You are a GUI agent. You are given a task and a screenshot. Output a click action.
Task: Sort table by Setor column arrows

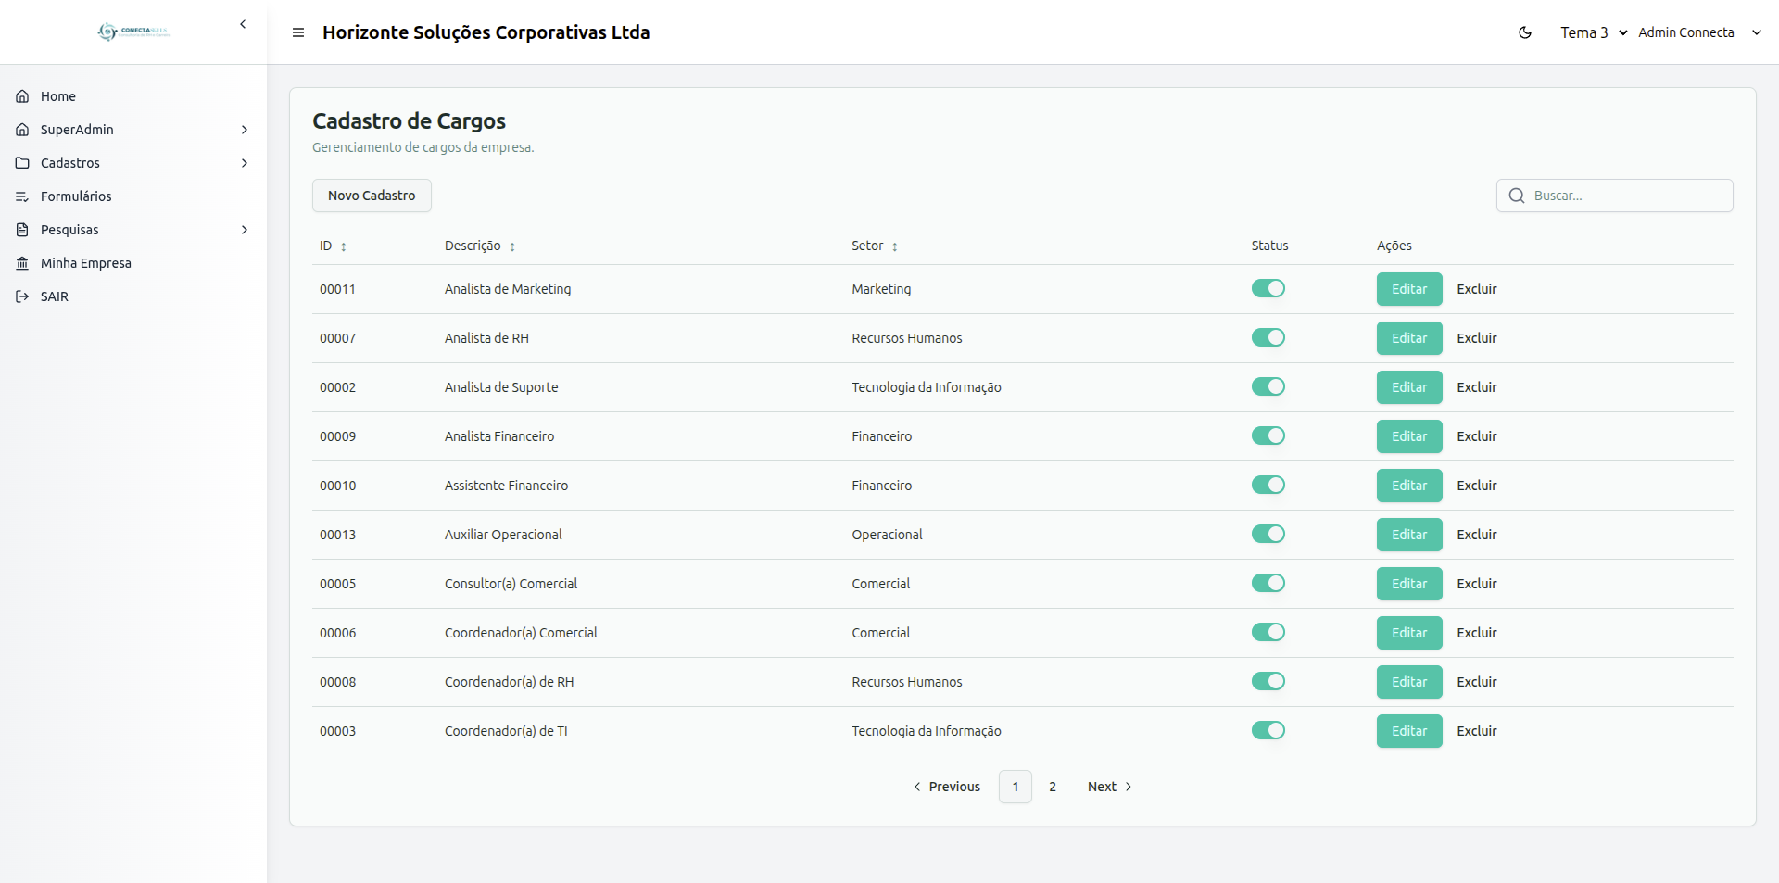pos(895,246)
